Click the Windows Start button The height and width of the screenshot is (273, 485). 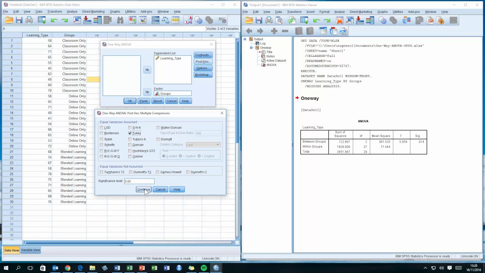(x=6, y=268)
